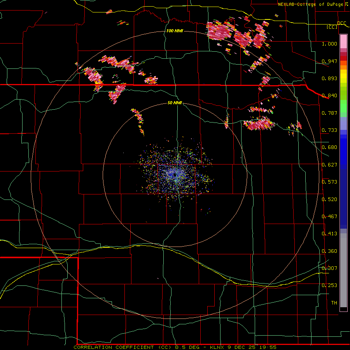Click the 50 NMI range ring label
The image size is (350, 350).
pos(175,103)
